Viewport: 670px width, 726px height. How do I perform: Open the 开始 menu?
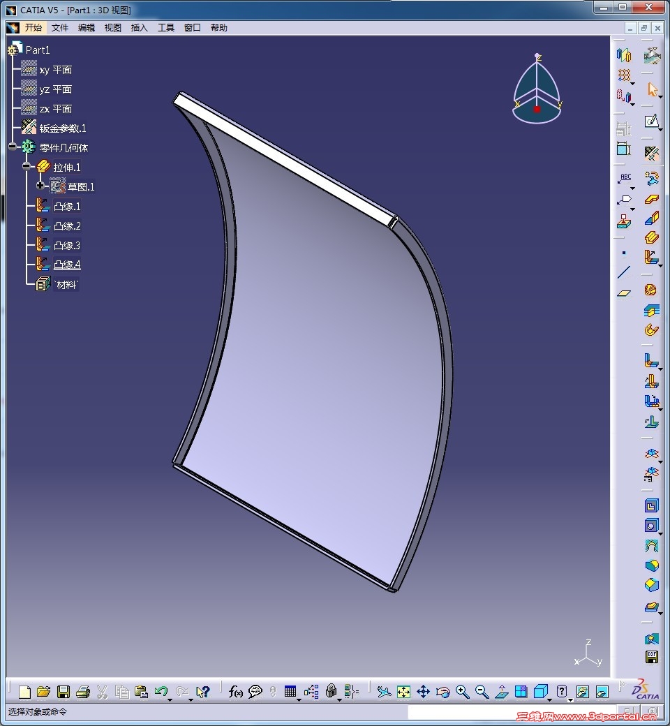coord(33,28)
